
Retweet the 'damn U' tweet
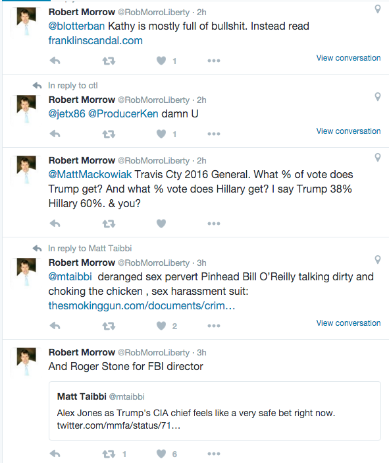pyautogui.click(x=109, y=134)
